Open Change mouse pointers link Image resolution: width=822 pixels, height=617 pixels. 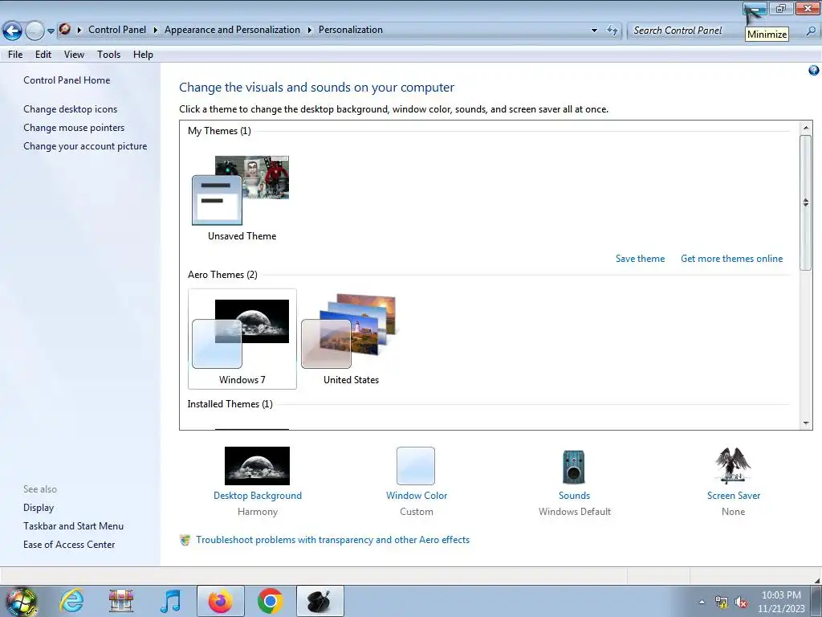pos(74,128)
